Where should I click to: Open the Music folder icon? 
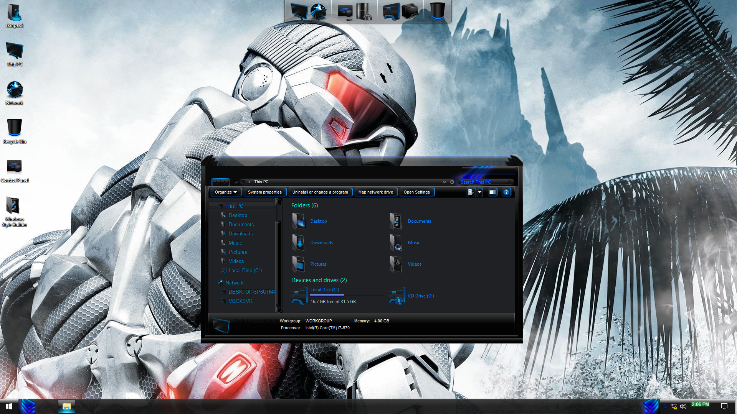[396, 243]
